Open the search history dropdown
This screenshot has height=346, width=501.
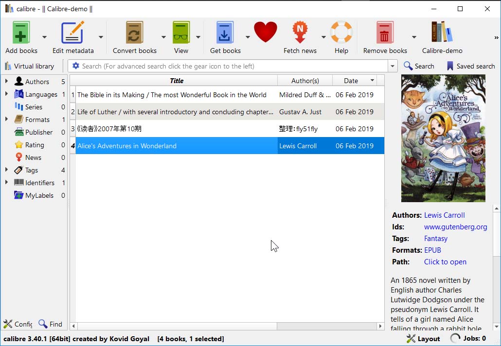[393, 66]
